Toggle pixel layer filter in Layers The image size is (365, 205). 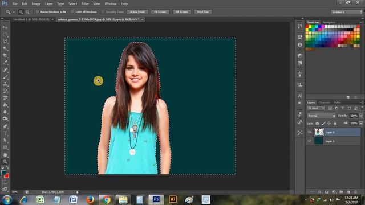coord(330,108)
